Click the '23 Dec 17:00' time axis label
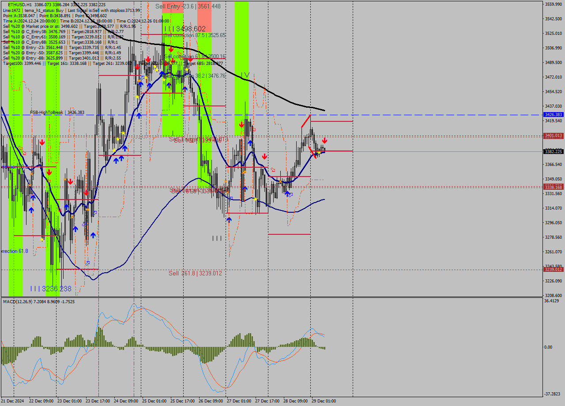 tap(98, 401)
